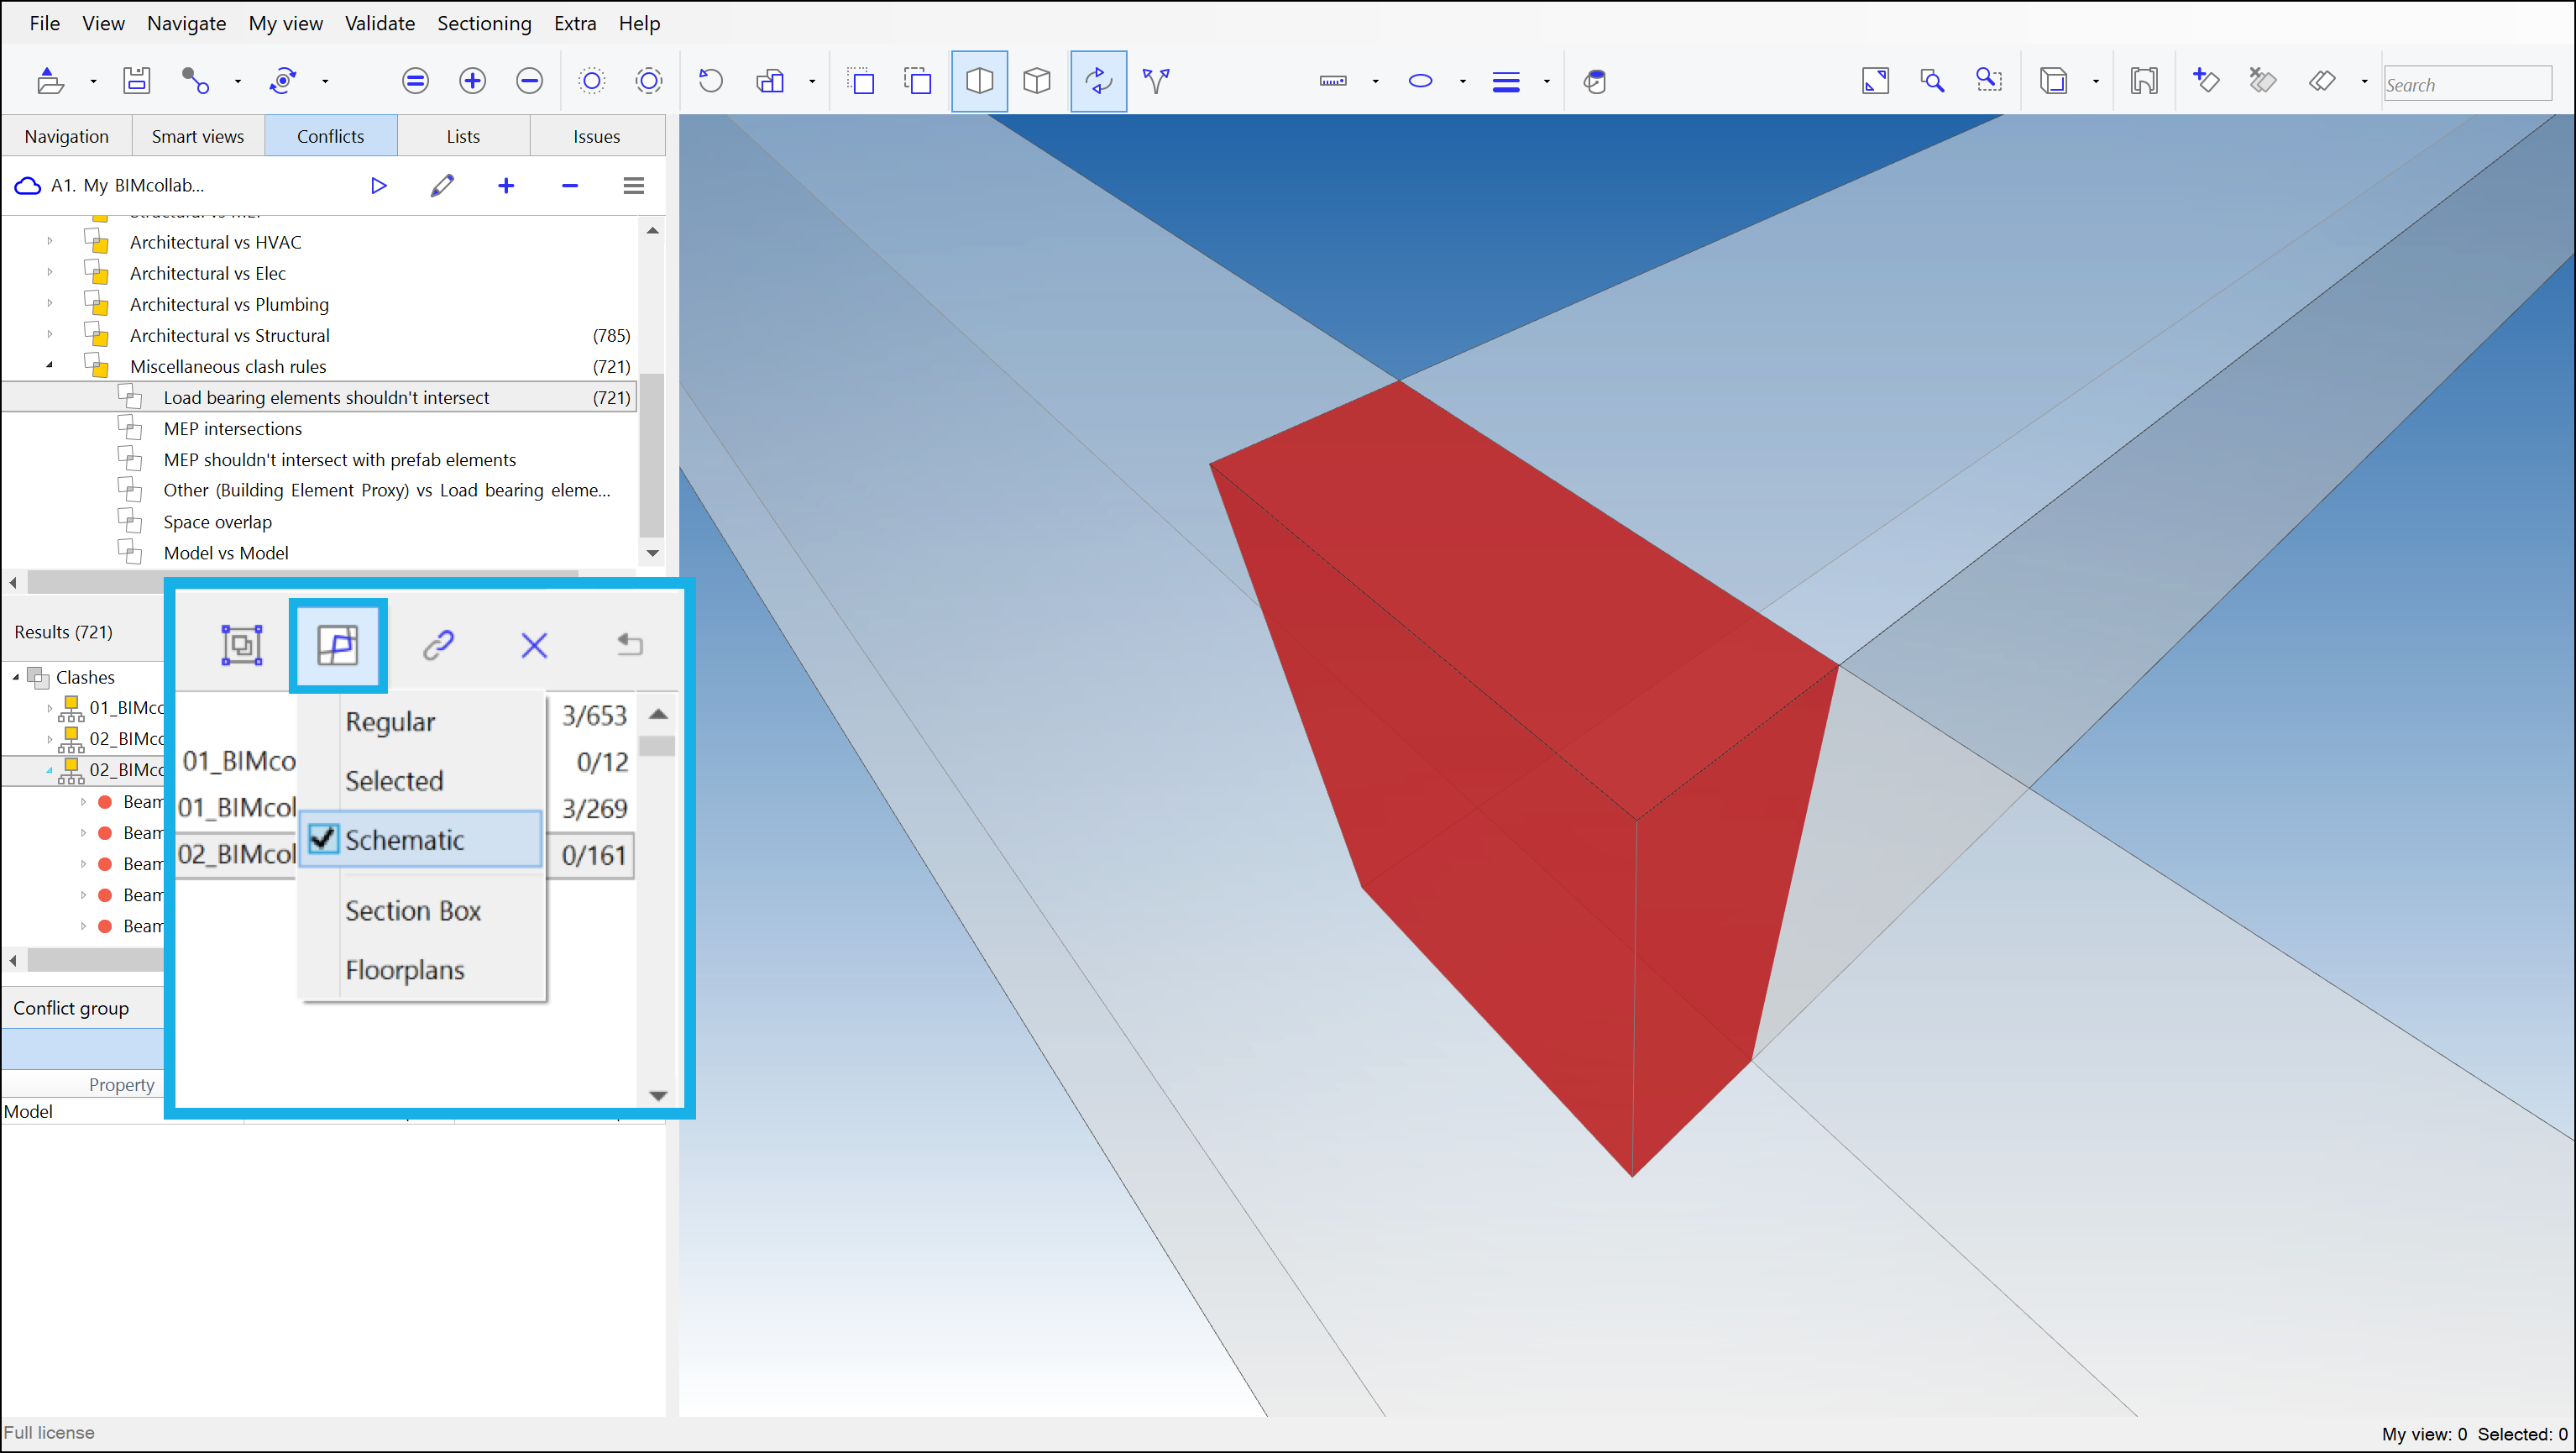The width and height of the screenshot is (2576, 1453).
Task: Switch to the Issues tab
Action: [596, 136]
